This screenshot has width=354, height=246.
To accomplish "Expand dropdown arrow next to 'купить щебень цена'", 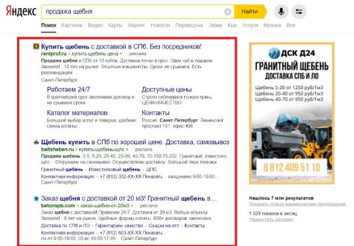I will tap(121, 54).
